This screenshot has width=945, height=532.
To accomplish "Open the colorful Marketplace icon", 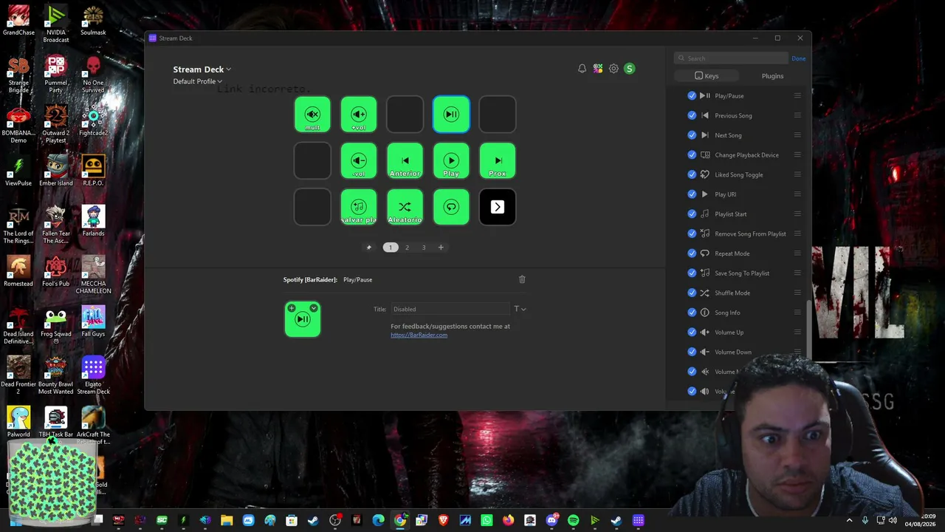I will click(x=598, y=69).
